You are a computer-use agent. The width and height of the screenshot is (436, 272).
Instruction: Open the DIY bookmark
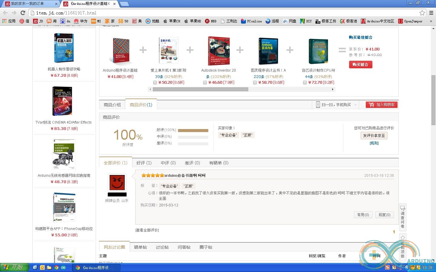306,21
